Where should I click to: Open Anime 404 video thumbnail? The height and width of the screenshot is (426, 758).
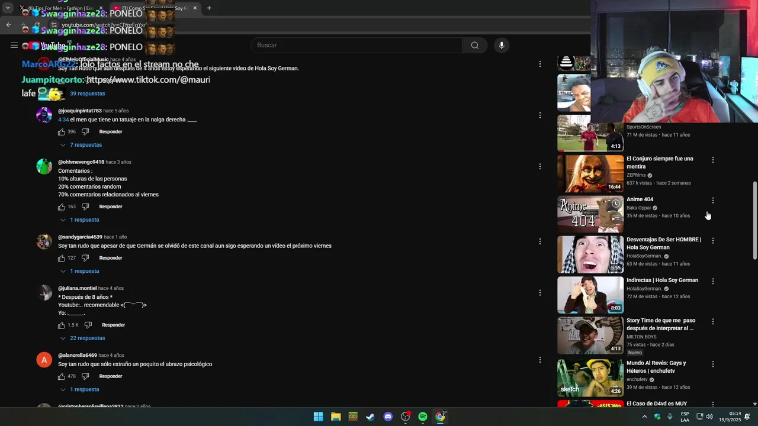point(590,214)
